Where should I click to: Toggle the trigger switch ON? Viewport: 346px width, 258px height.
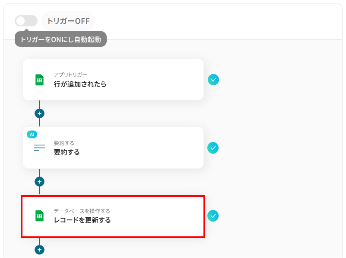(26, 21)
